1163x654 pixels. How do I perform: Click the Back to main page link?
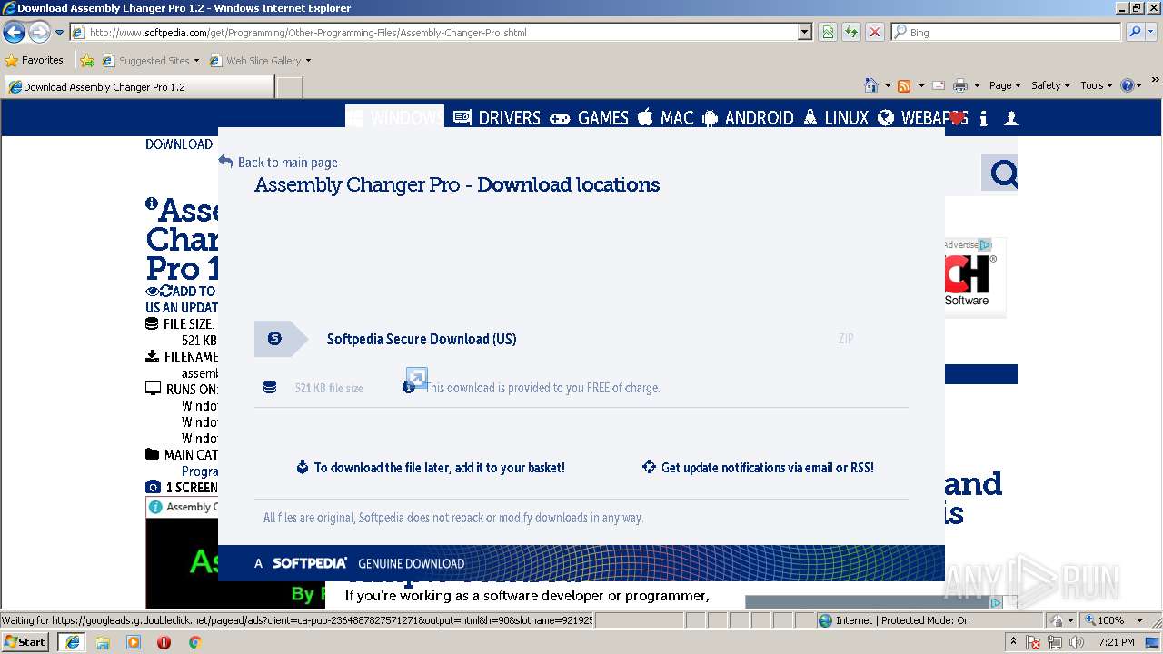coord(278,163)
